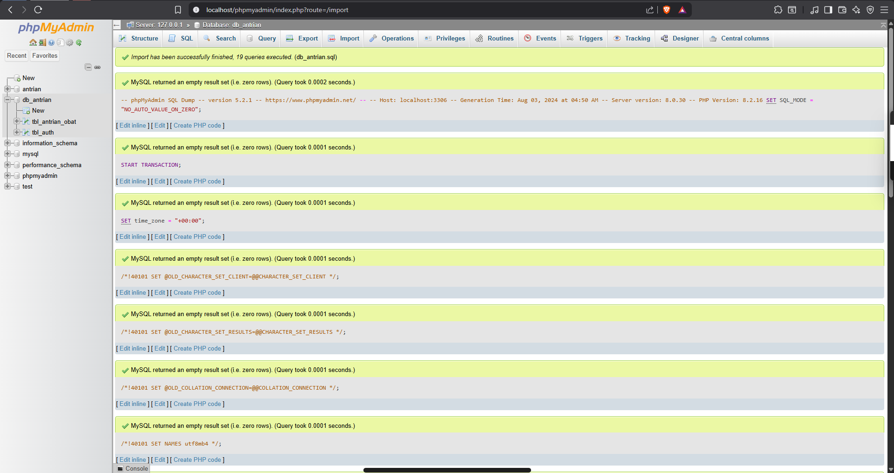Reload navigation panel with green arrow
This screenshot has width=894, height=473.
coord(79,43)
